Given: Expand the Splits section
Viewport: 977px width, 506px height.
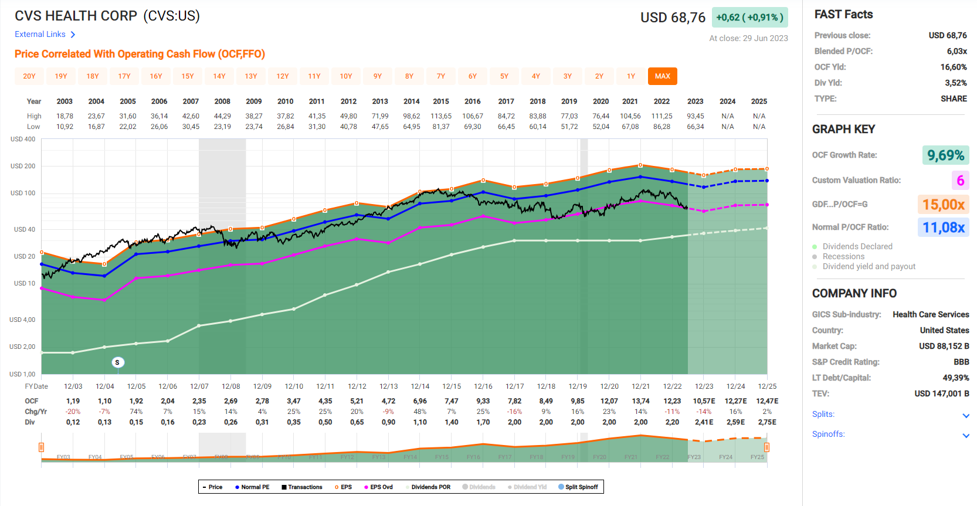Looking at the screenshot, I should (x=966, y=415).
